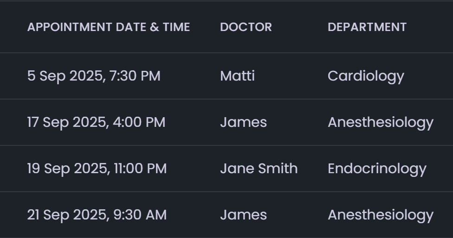This screenshot has width=453, height=238.
Task: Click the Appointment Date & Time column header
Action: tap(109, 27)
